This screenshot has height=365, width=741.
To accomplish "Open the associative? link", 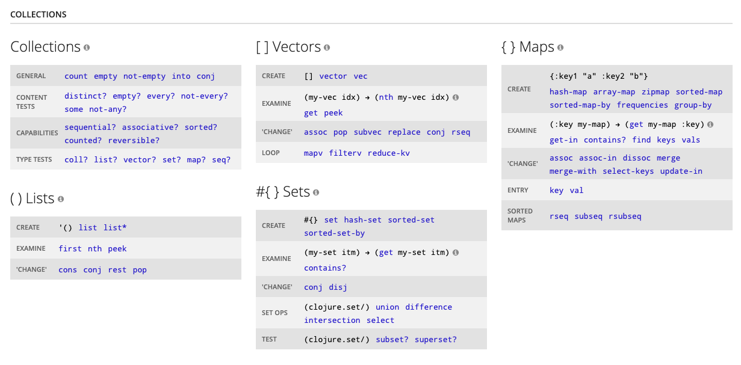I will point(150,127).
